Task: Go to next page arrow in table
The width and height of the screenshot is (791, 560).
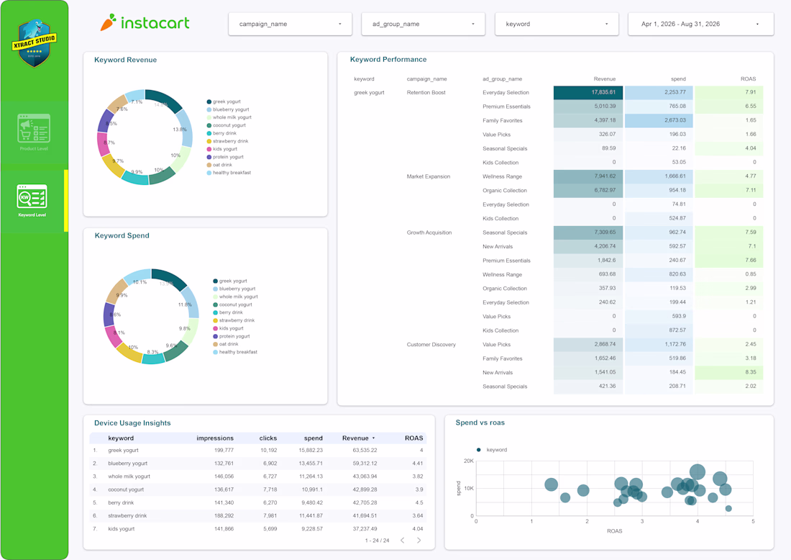Action: click(419, 541)
